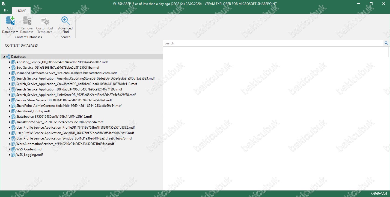Click the AppMng_Service_DB database icon
Viewport: 390px width, 197px height.
(x=13, y=62)
